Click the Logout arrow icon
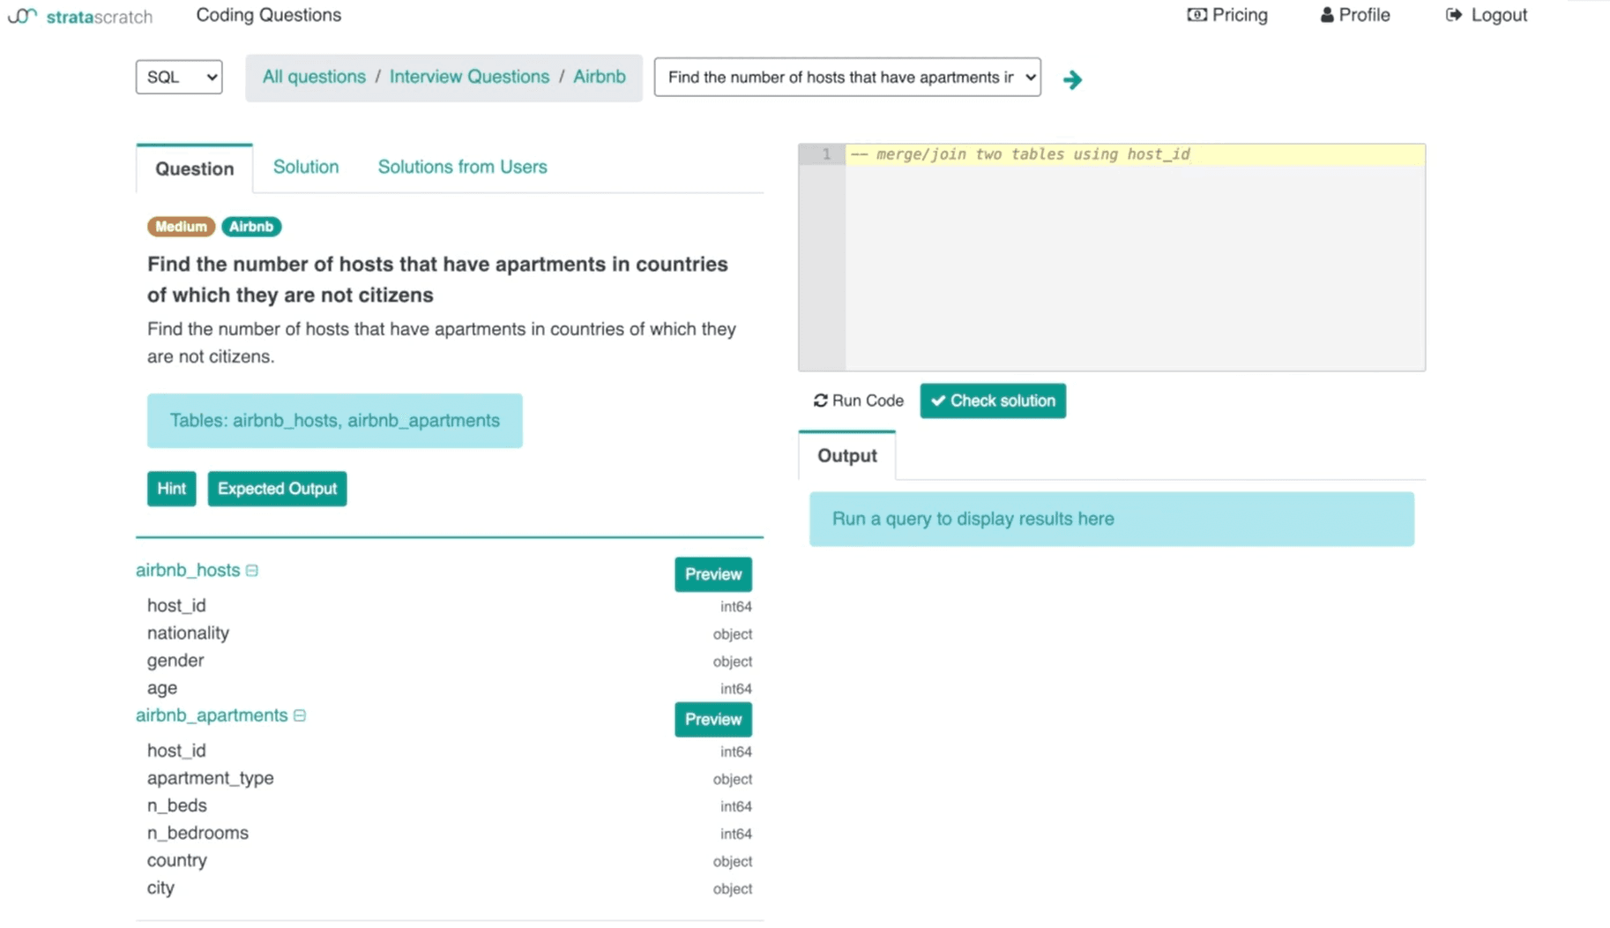Screen dimensions: 1610x928 tap(1454, 14)
